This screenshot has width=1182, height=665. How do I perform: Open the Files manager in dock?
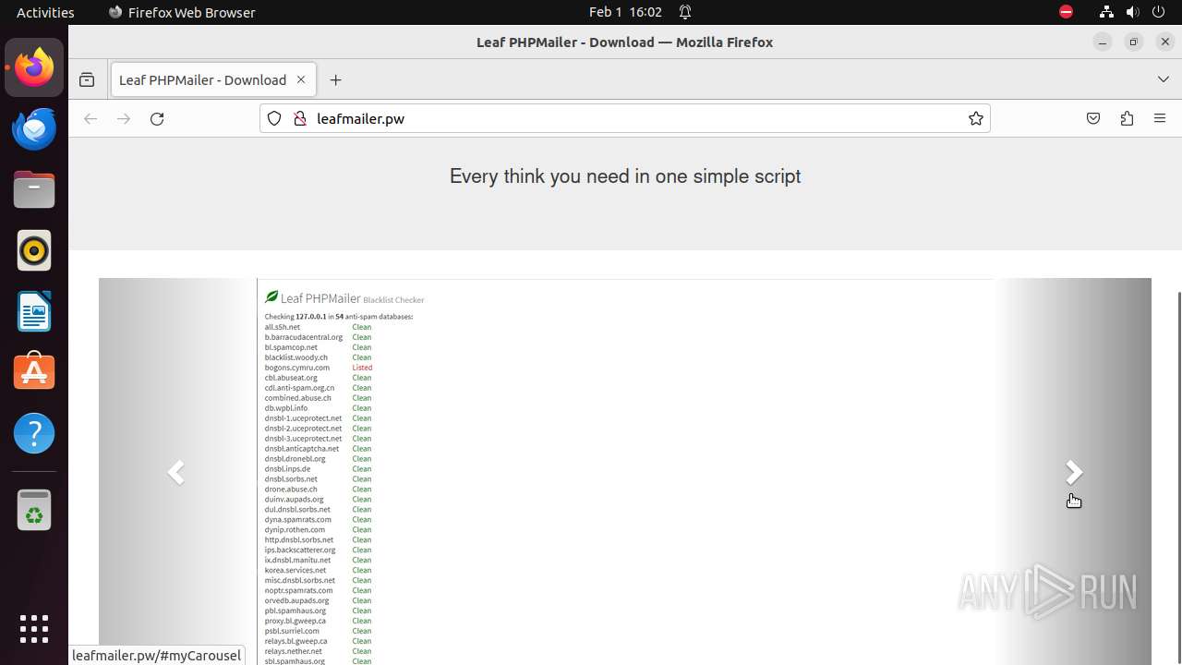(34, 189)
